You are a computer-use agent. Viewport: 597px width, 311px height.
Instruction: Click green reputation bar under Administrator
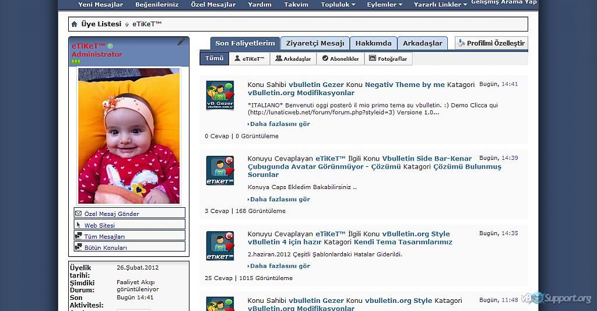pos(76,61)
